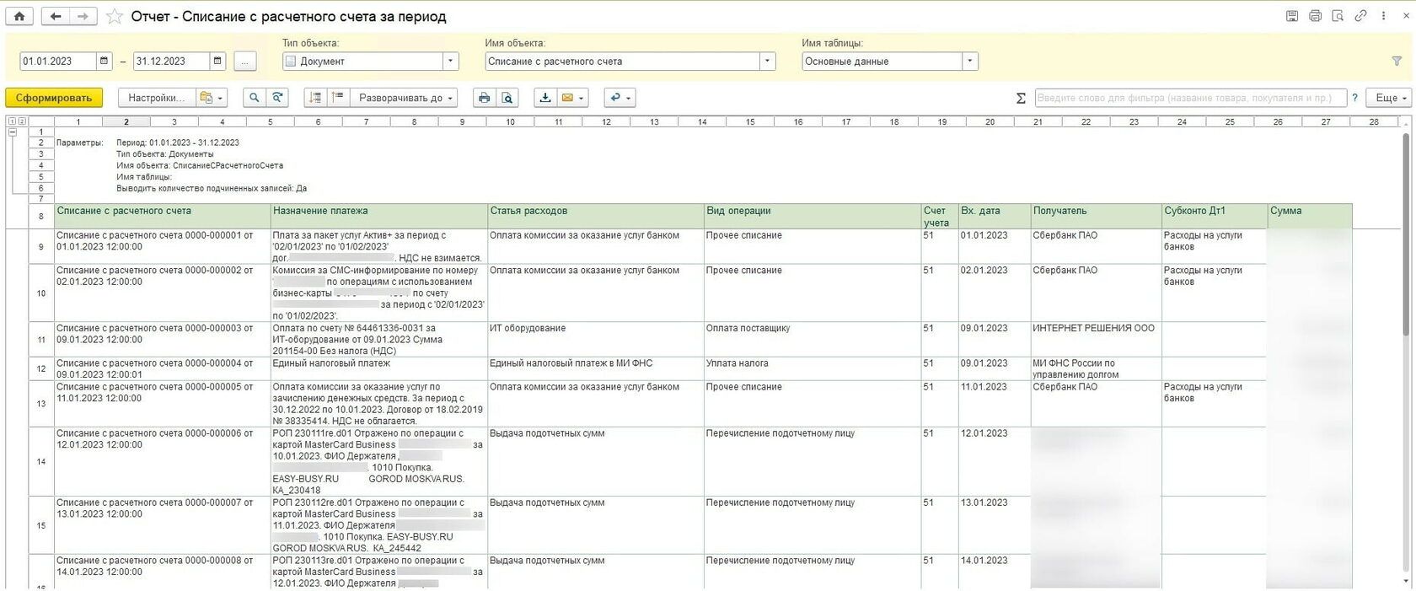Screen dimensions: 1416x591
Task: Click the filter word input field
Action: [x=1189, y=98]
